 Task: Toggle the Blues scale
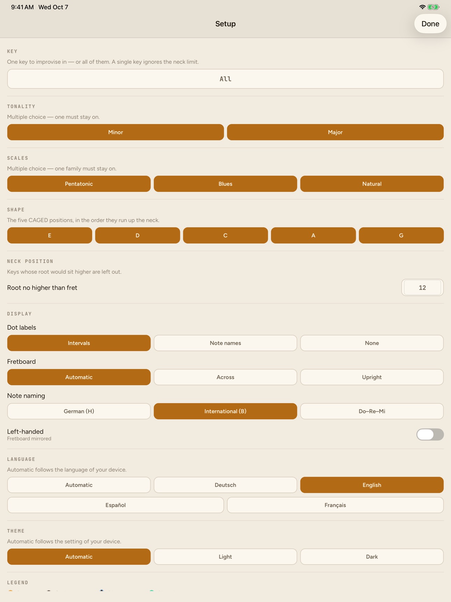tap(225, 184)
